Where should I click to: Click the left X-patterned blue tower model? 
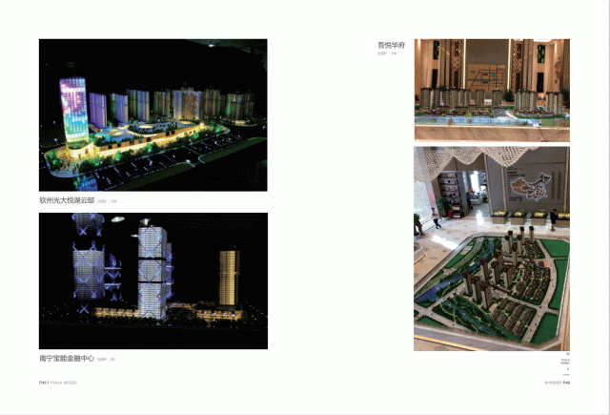[x=89, y=267]
